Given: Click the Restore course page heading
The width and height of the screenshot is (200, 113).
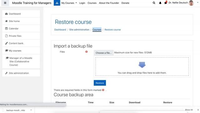Looking at the screenshot, I should (x=73, y=22).
